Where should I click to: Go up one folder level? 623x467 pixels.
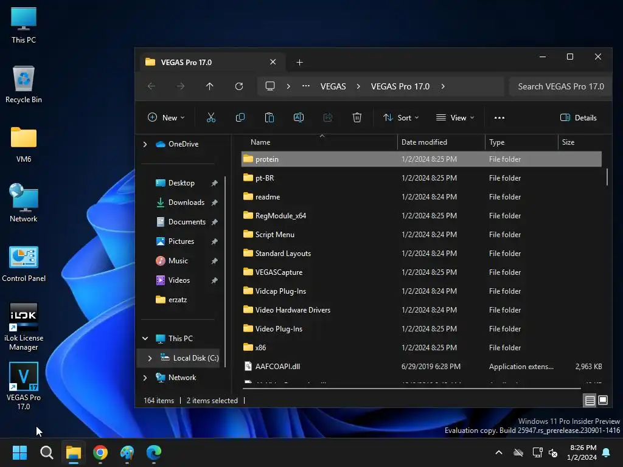(210, 86)
